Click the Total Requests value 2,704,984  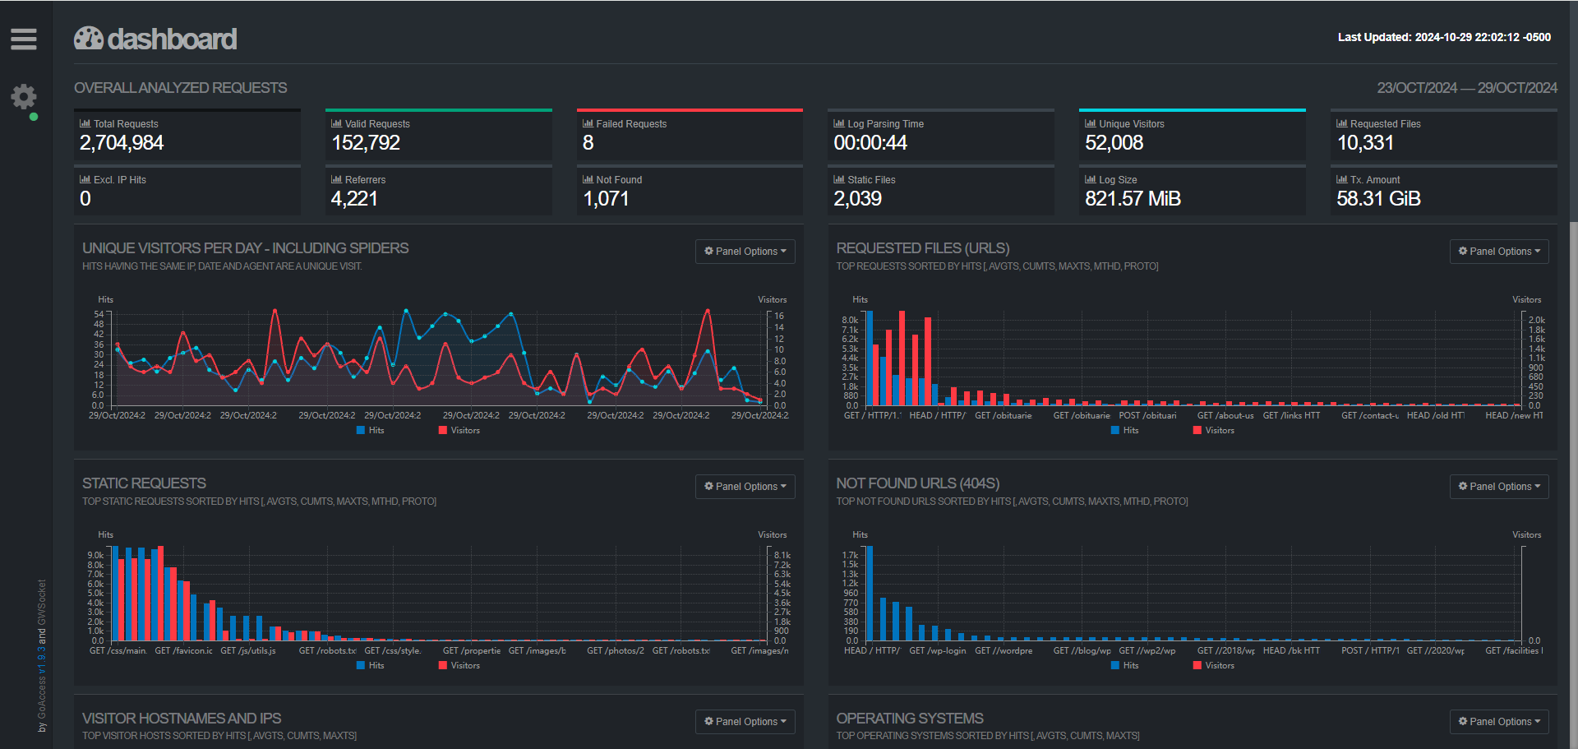[x=122, y=143]
